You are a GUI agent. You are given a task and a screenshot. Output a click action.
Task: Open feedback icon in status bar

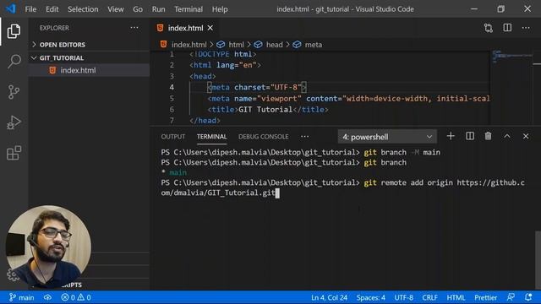coord(511,297)
